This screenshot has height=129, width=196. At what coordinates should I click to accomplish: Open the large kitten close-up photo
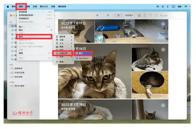point(95,71)
